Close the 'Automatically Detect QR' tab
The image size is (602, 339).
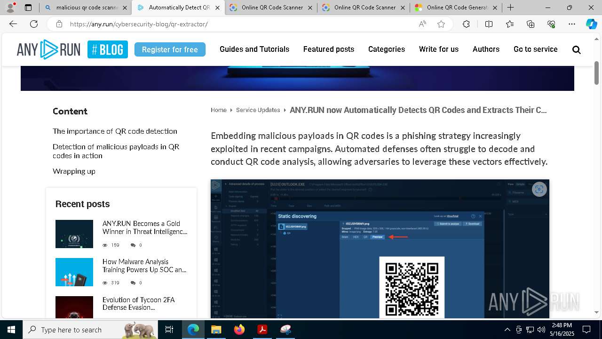(217, 8)
